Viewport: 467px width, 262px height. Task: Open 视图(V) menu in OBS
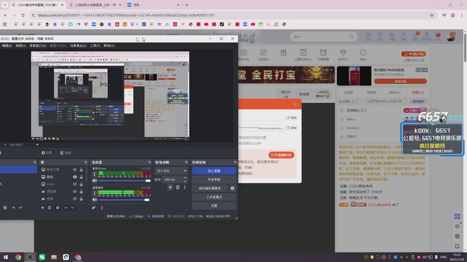[x=20, y=46]
